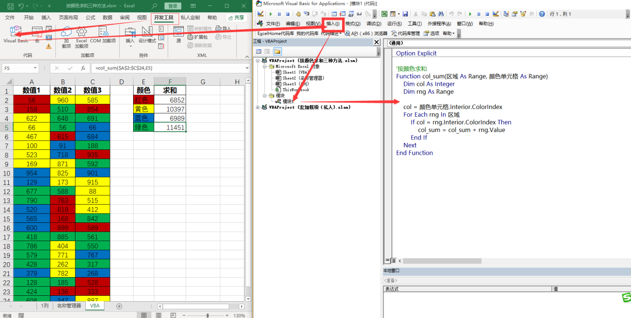This screenshot has width=631, height=318.
Task: Expand the 帮助 dropdown in add-in toolbar
Action: 449,33
